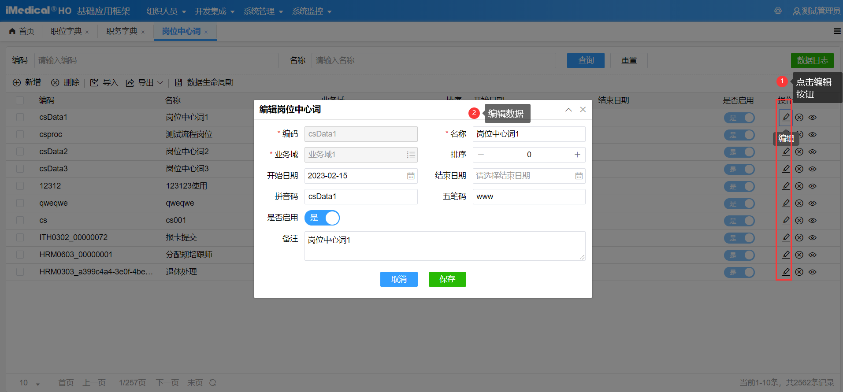Click the 重置 reset button

629,60
